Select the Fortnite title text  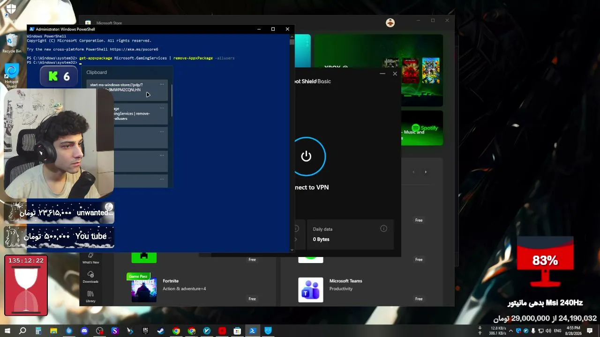tap(171, 281)
